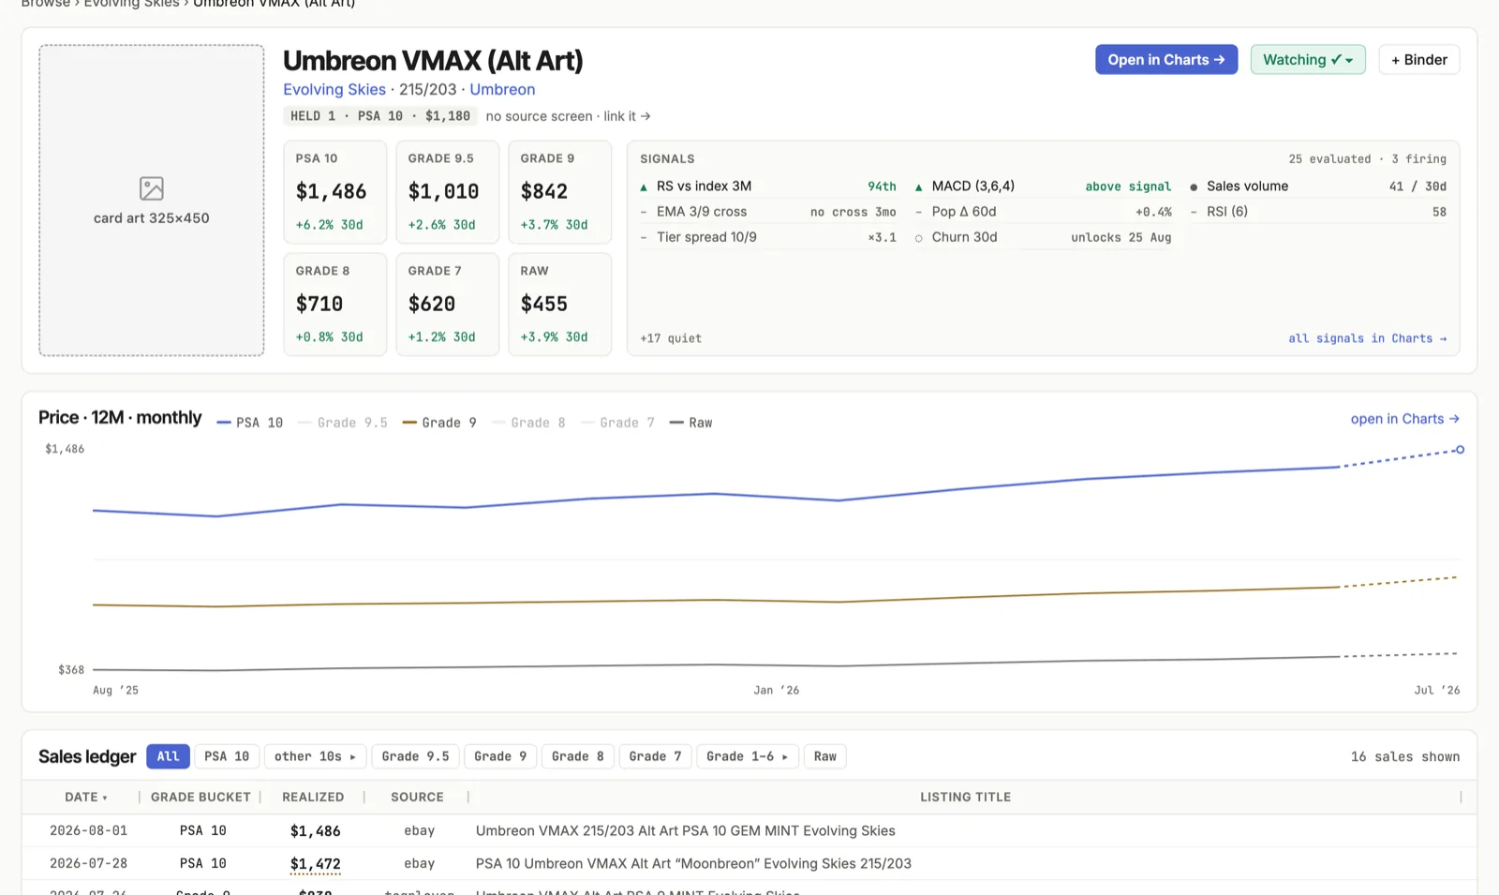Screen dimensions: 1499x895
Task: Toggle Grade 9 series in chart legend
Action: (439, 423)
